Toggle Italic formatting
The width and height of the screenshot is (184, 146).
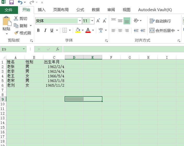[x=45, y=30]
